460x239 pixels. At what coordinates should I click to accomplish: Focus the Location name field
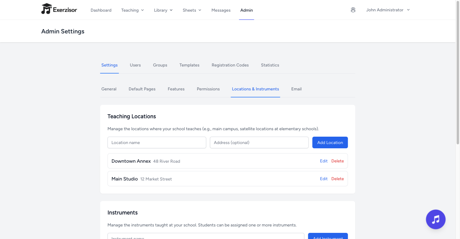point(157,142)
